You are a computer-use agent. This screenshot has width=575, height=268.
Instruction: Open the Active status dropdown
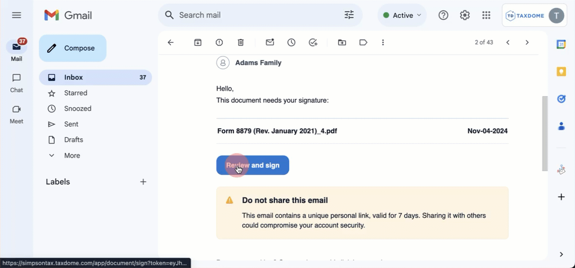click(402, 15)
